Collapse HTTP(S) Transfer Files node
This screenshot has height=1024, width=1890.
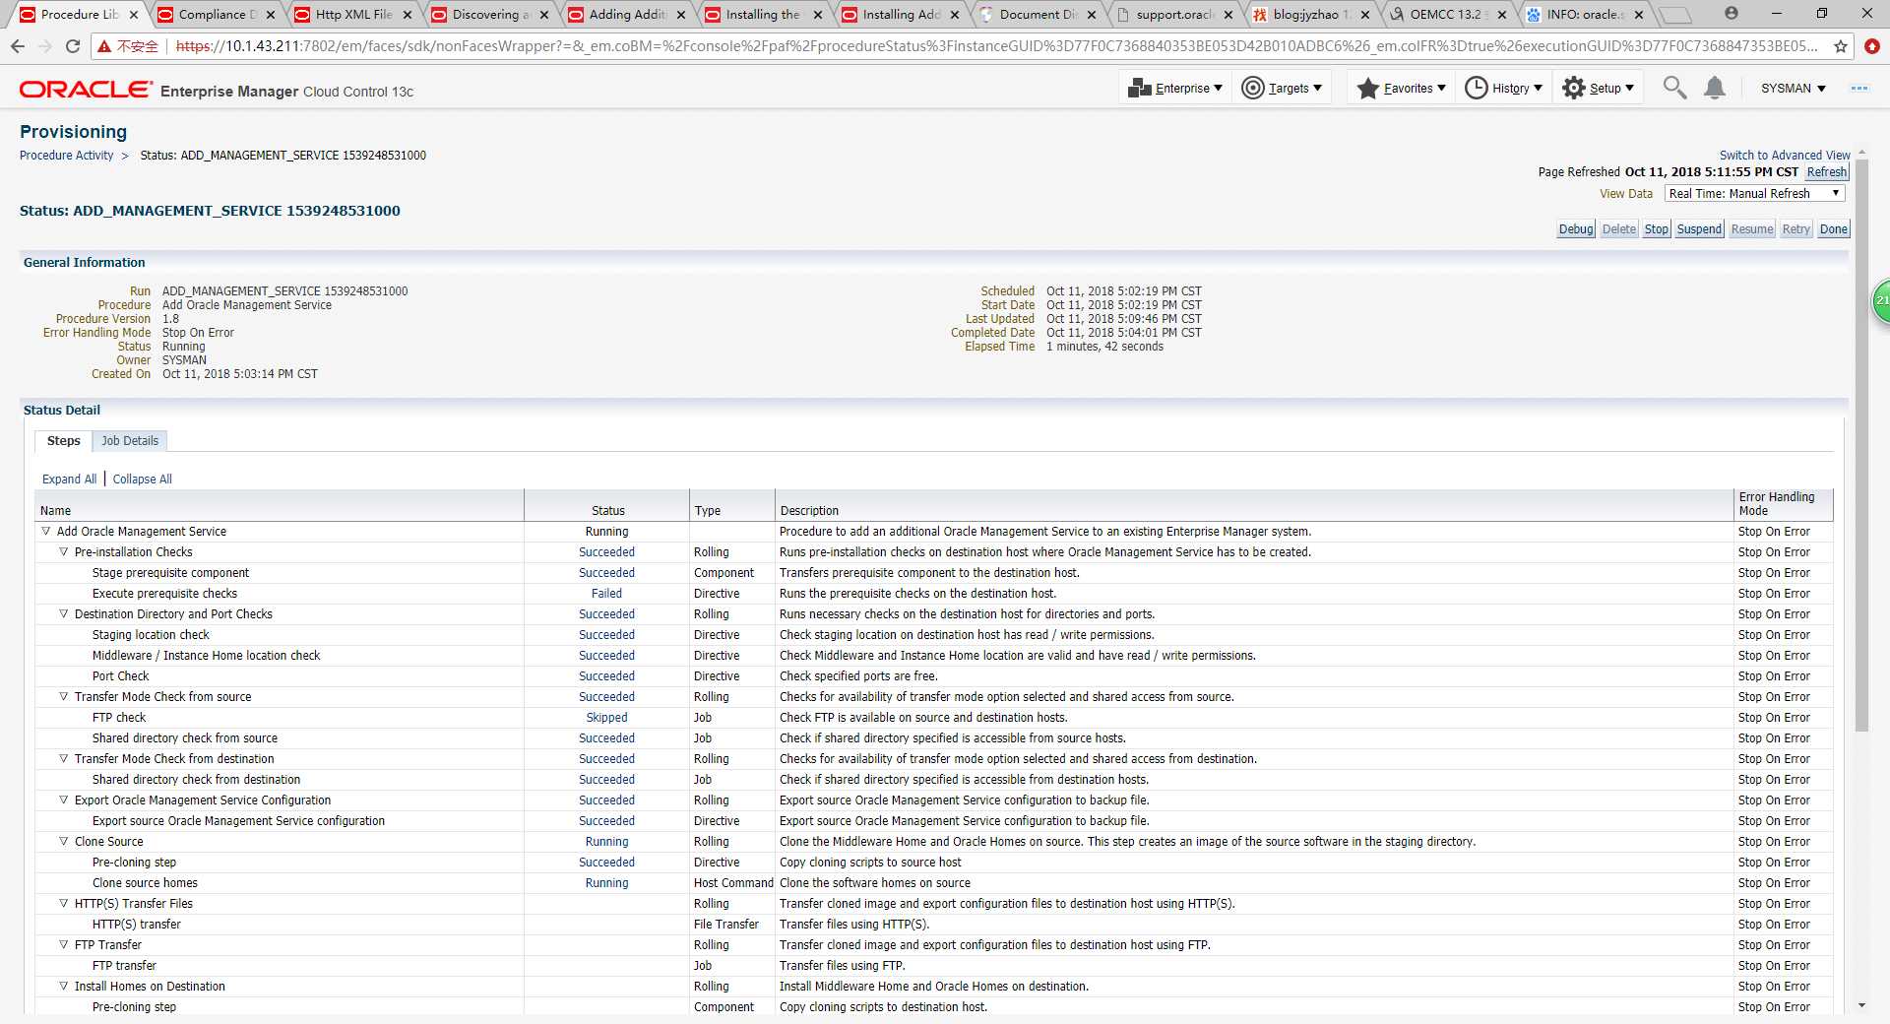(63, 904)
